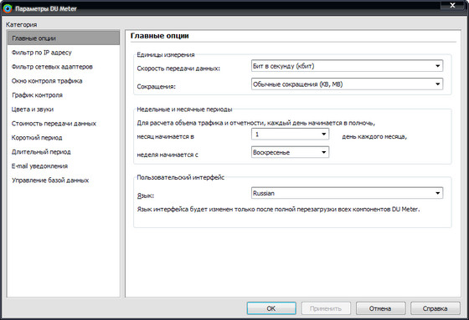This screenshot has height=320, width=469.
Task: Open Стоимость передачи данных settings
Action: (64, 124)
